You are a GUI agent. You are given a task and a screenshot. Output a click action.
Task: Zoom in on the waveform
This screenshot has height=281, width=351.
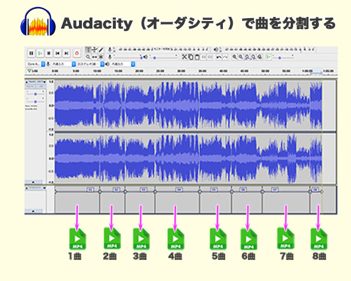pos(235,57)
